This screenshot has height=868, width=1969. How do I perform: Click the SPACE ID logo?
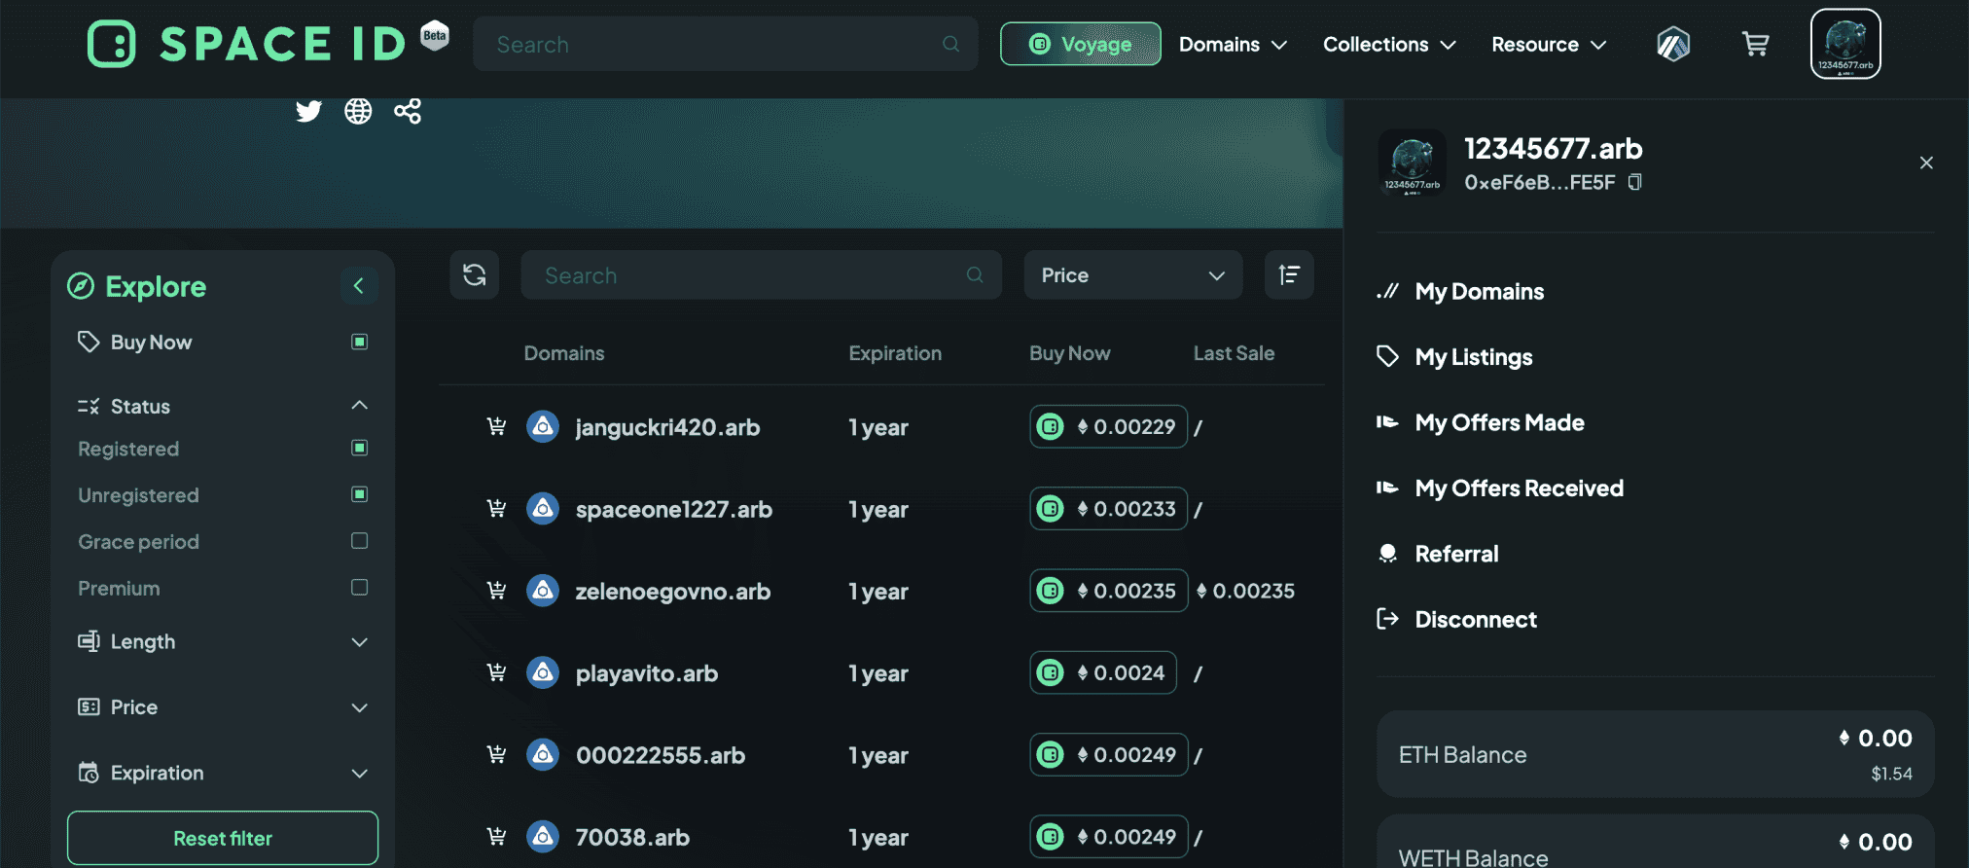(247, 44)
